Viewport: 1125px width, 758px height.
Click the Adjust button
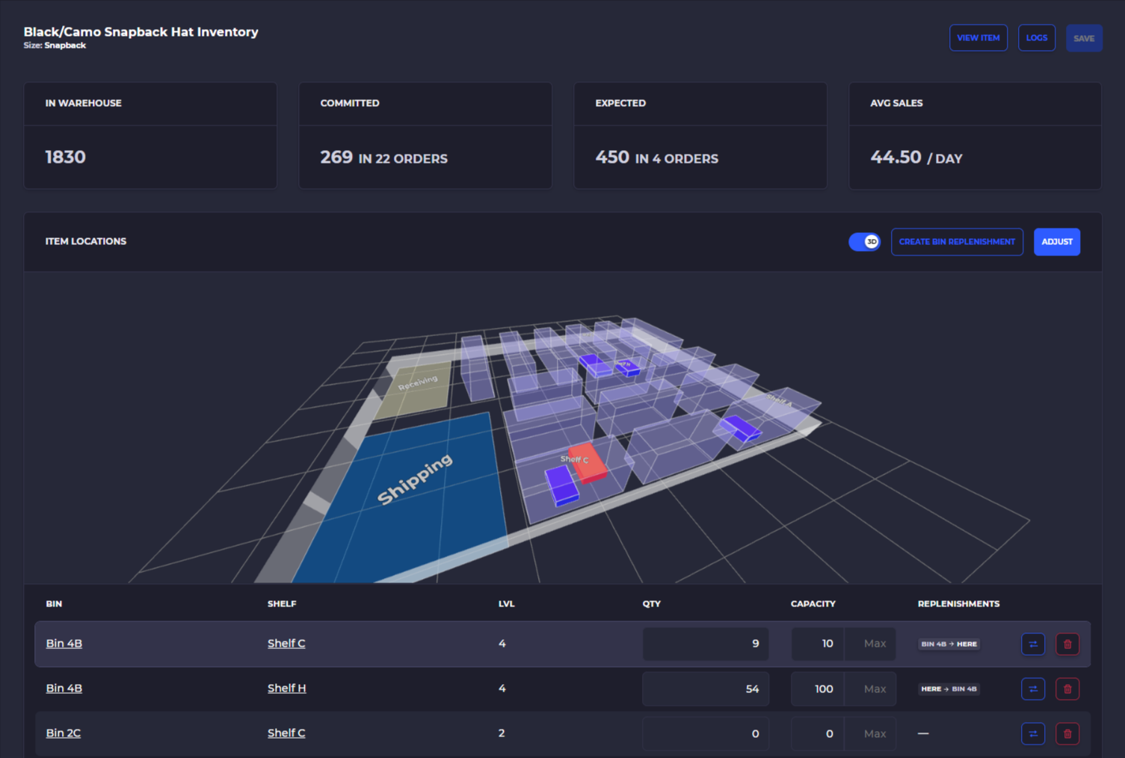pyautogui.click(x=1056, y=242)
